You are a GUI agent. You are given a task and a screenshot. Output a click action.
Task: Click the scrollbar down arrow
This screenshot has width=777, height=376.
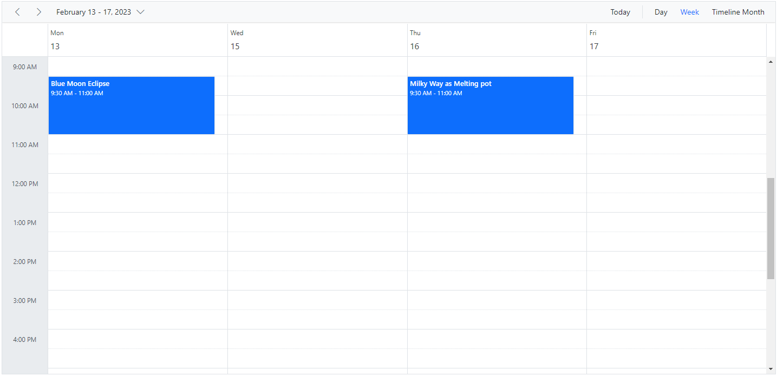tap(771, 369)
